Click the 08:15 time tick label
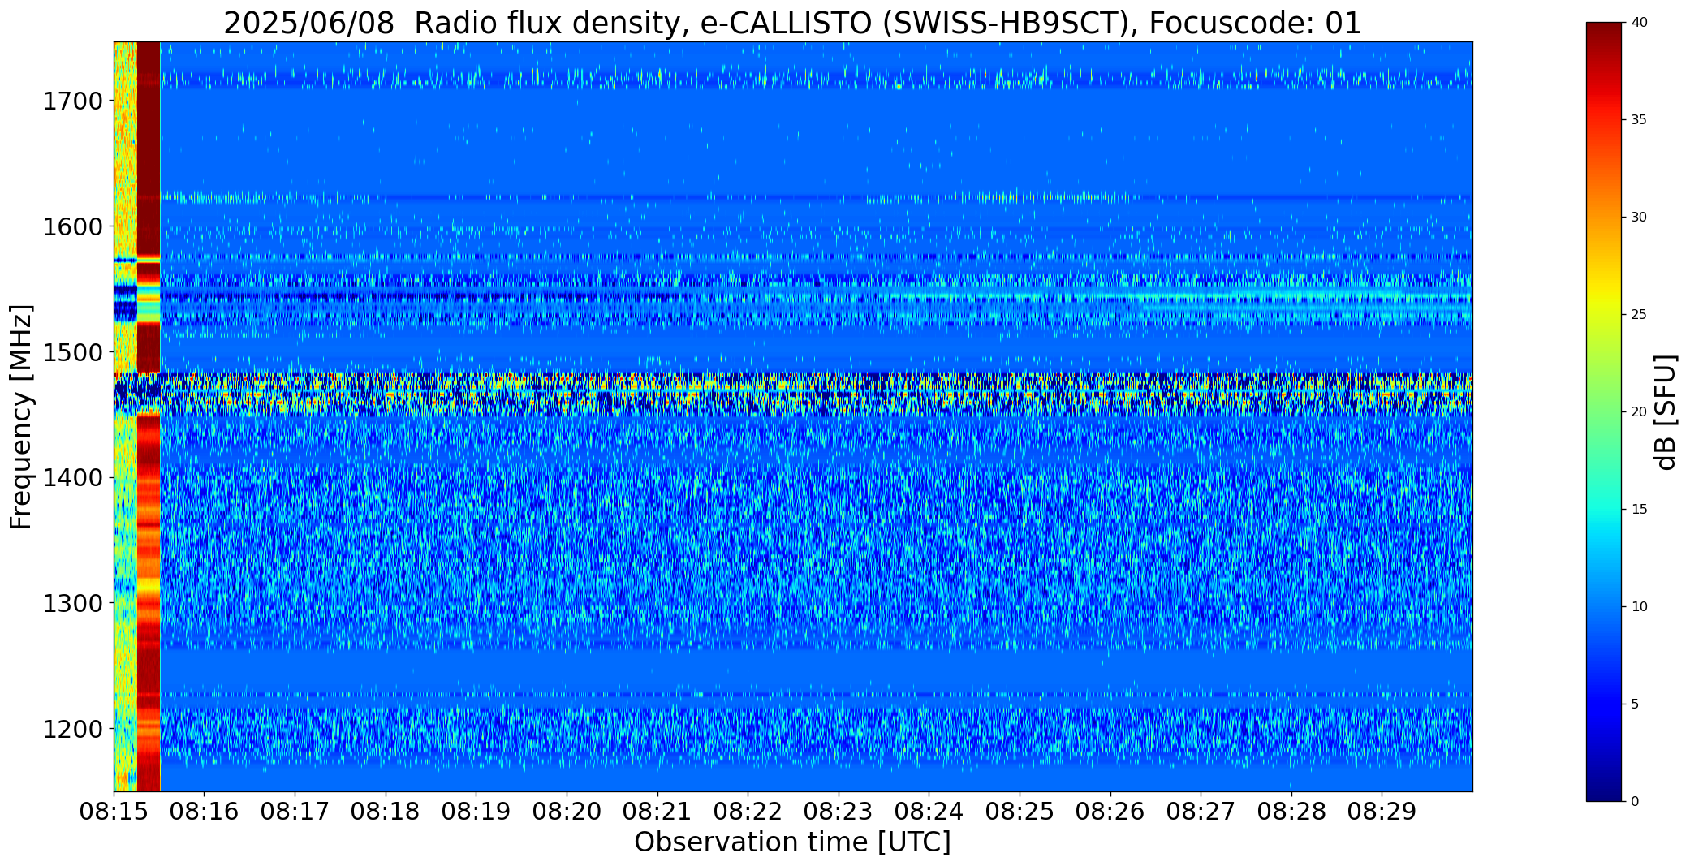 (114, 812)
